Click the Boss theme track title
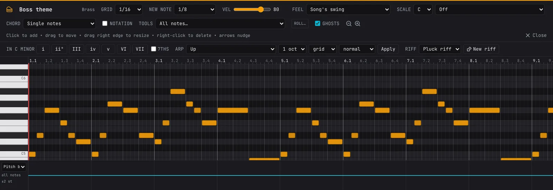This screenshot has height=190, width=553. (x=36, y=10)
